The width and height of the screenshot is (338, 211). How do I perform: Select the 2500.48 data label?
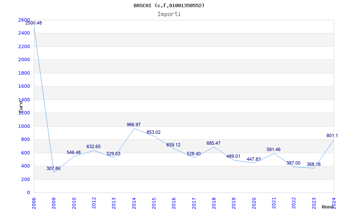[x=33, y=23]
